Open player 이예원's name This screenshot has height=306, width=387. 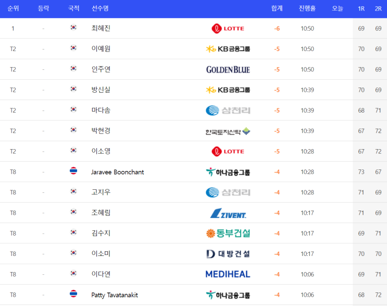[x=101, y=48]
